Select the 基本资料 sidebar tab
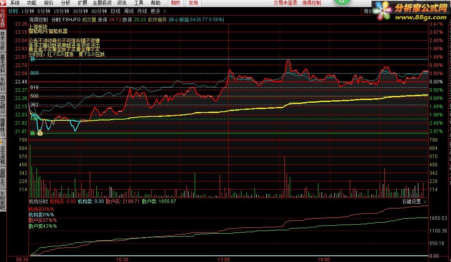 (3, 64)
